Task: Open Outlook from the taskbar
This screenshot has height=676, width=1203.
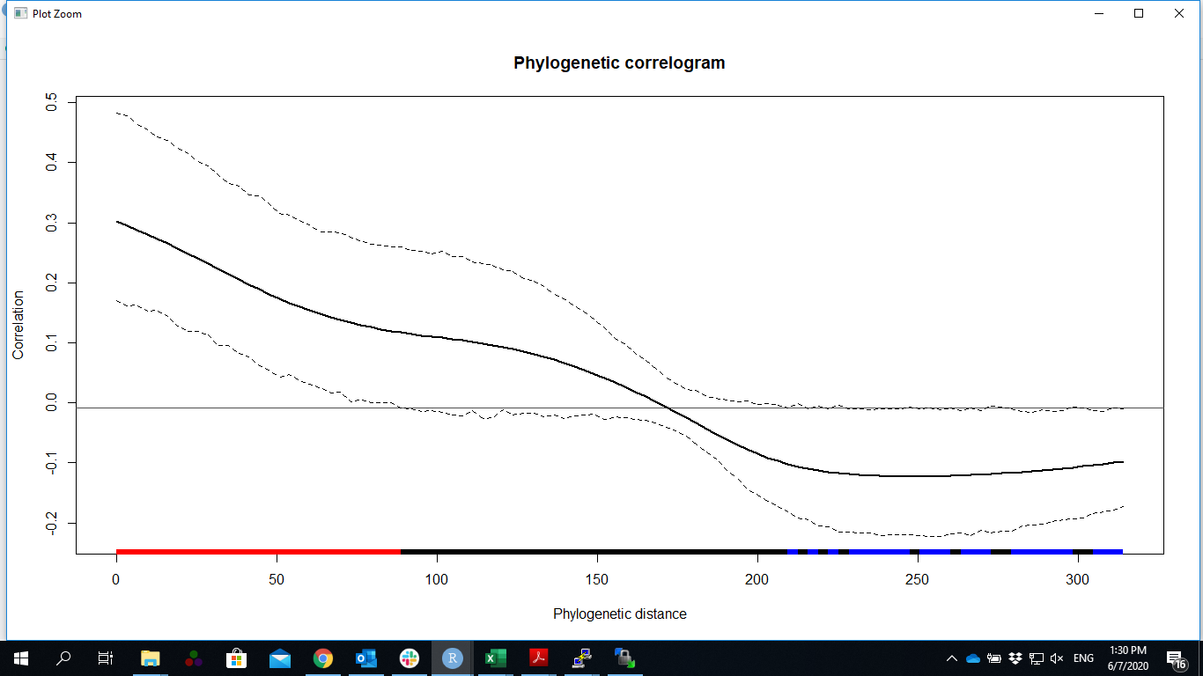Action: [365, 658]
